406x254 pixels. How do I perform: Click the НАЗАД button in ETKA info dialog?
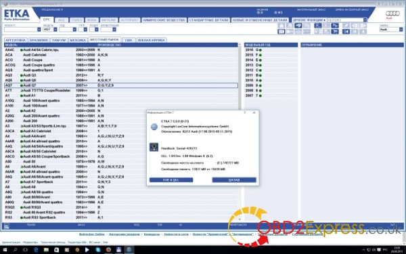click(x=234, y=180)
